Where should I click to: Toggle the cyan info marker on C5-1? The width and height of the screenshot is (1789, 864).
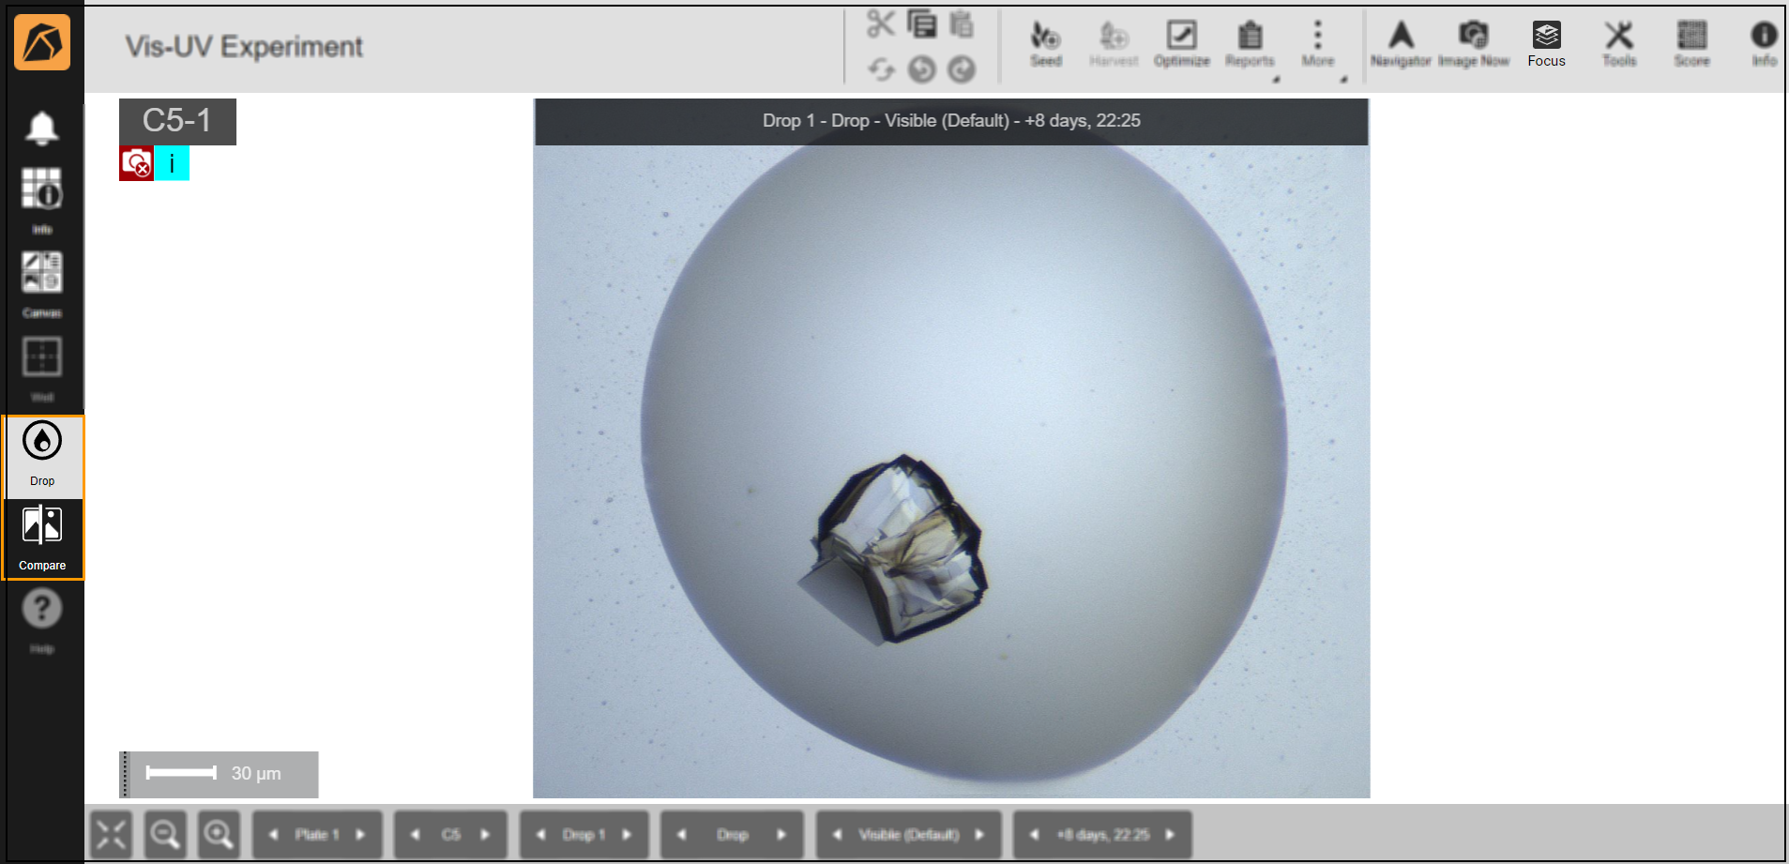point(172,163)
